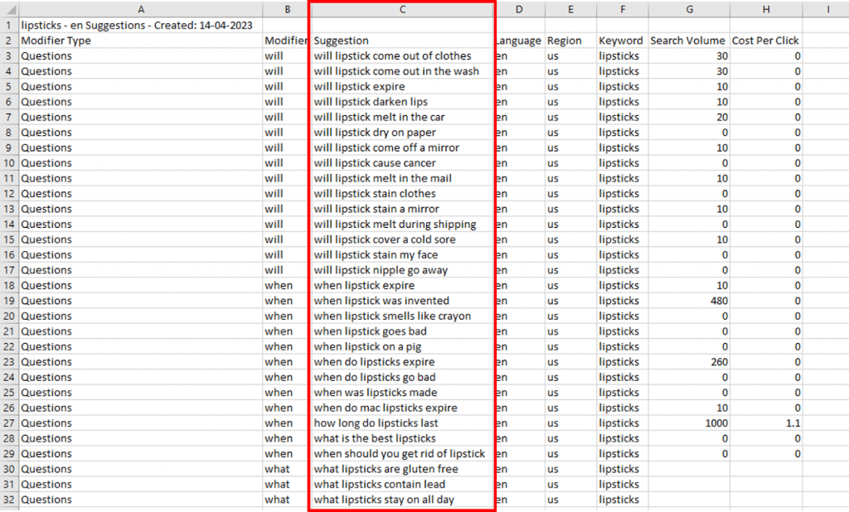Click the Search Volume header cell
The width and height of the screenshot is (849, 512).
point(687,41)
